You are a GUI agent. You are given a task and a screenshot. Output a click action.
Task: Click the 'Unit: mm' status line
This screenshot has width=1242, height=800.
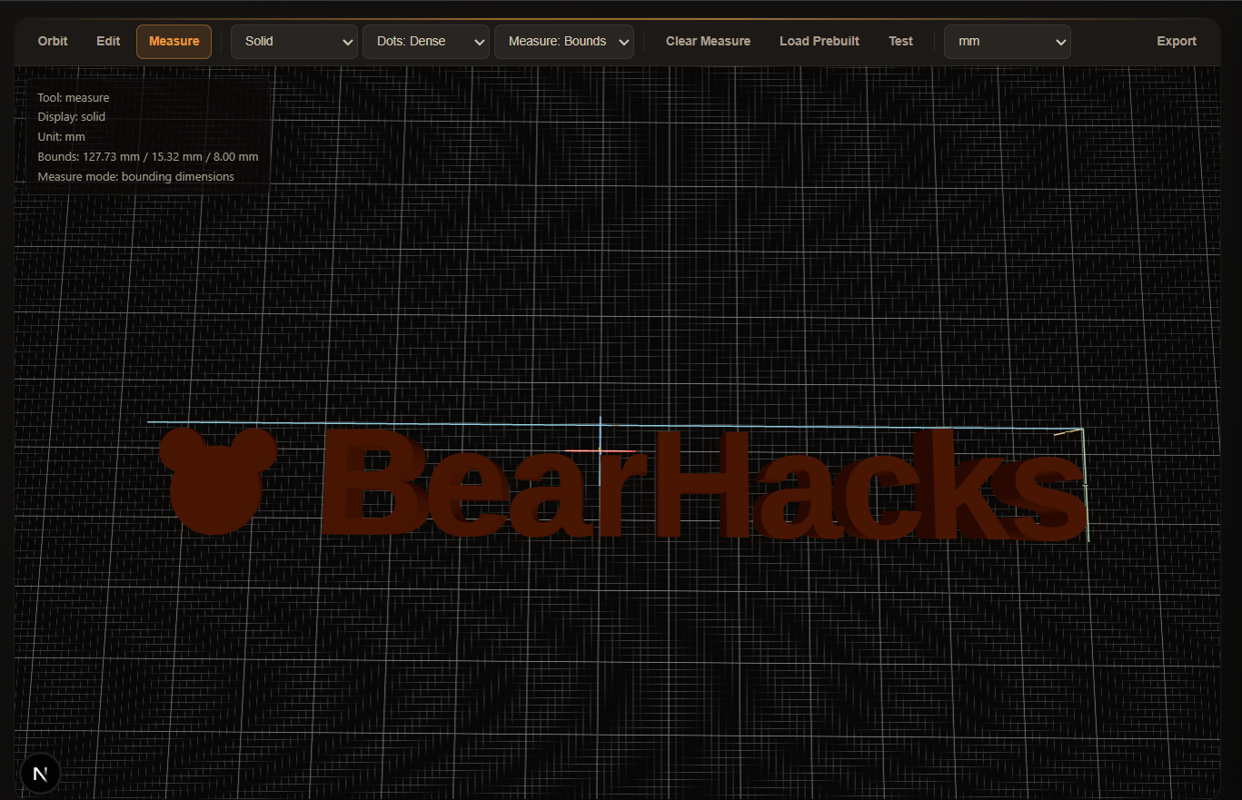click(x=62, y=137)
